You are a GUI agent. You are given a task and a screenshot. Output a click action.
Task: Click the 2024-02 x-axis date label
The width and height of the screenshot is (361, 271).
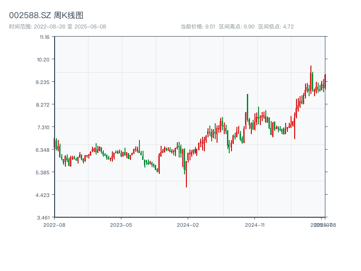click(188, 224)
